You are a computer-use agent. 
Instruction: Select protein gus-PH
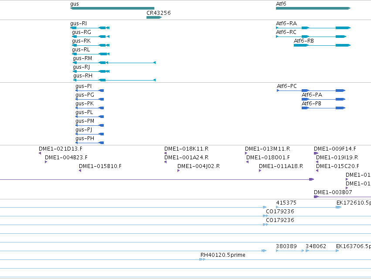89,143
